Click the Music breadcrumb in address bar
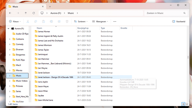192x108 pixels. 71,13
